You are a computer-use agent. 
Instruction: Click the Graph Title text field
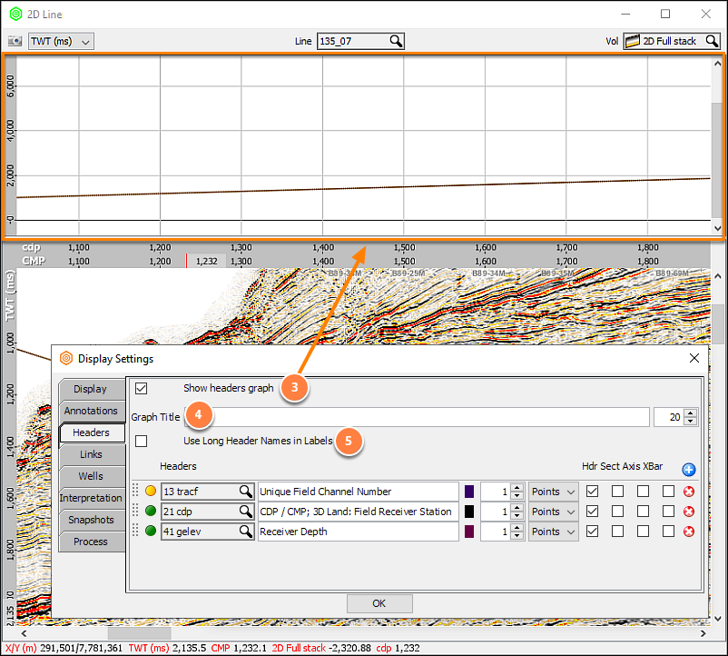[x=417, y=417]
